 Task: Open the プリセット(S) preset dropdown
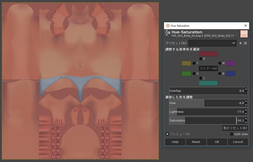pyautogui.click(x=212, y=43)
